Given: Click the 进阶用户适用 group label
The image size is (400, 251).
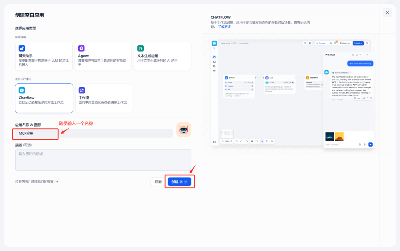Looking at the screenshot, I should (23, 79).
